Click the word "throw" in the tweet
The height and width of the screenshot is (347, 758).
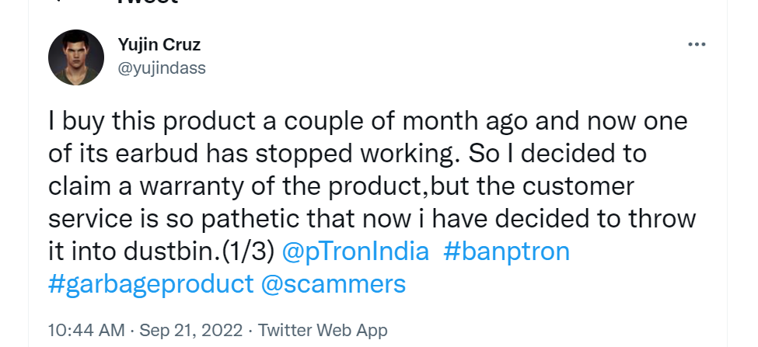[660, 220]
